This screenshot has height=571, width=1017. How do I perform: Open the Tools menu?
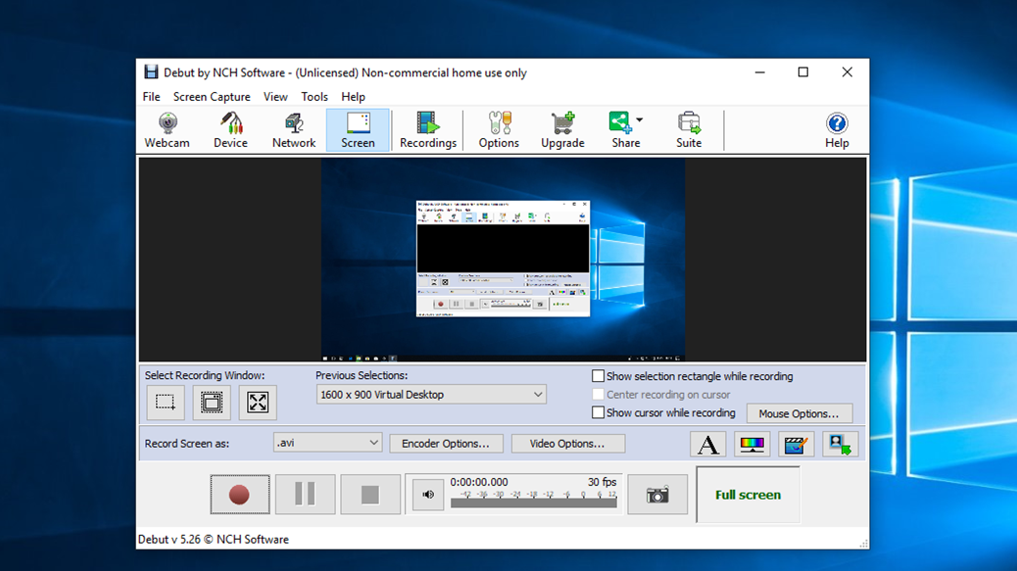315,97
